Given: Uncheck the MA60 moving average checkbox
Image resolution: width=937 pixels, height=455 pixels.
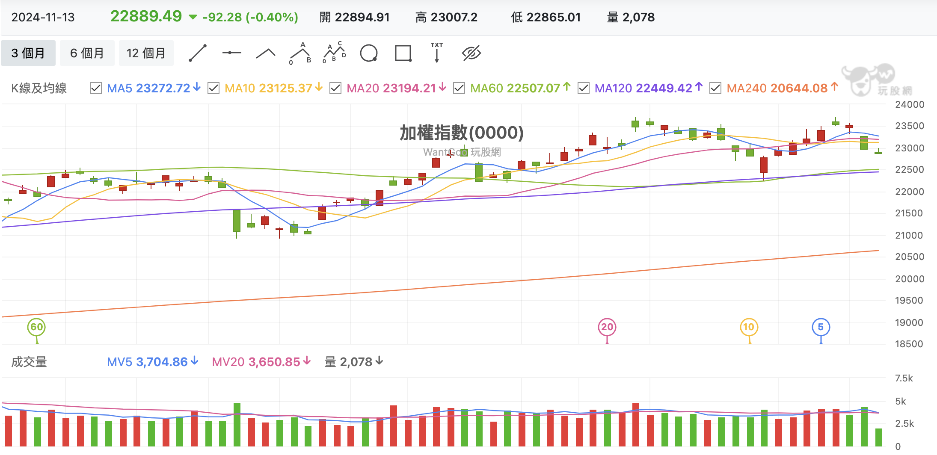Looking at the screenshot, I should pos(459,88).
